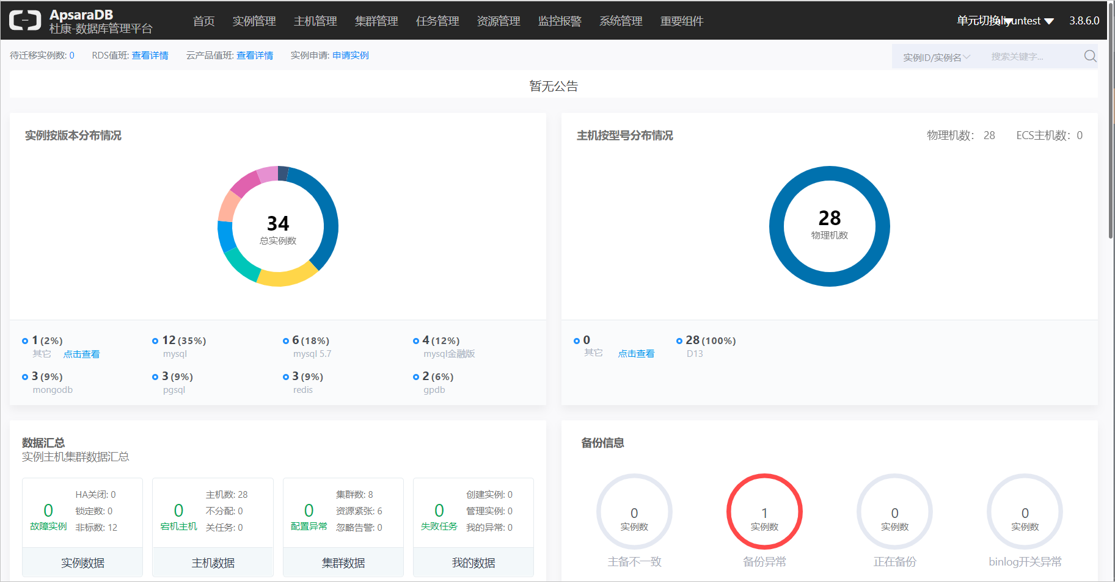Click 点击查看 under instance 其它 legend

point(81,354)
